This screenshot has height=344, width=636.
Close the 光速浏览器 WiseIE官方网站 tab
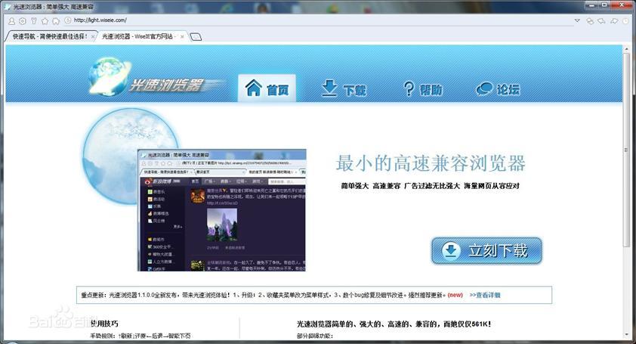click(182, 37)
